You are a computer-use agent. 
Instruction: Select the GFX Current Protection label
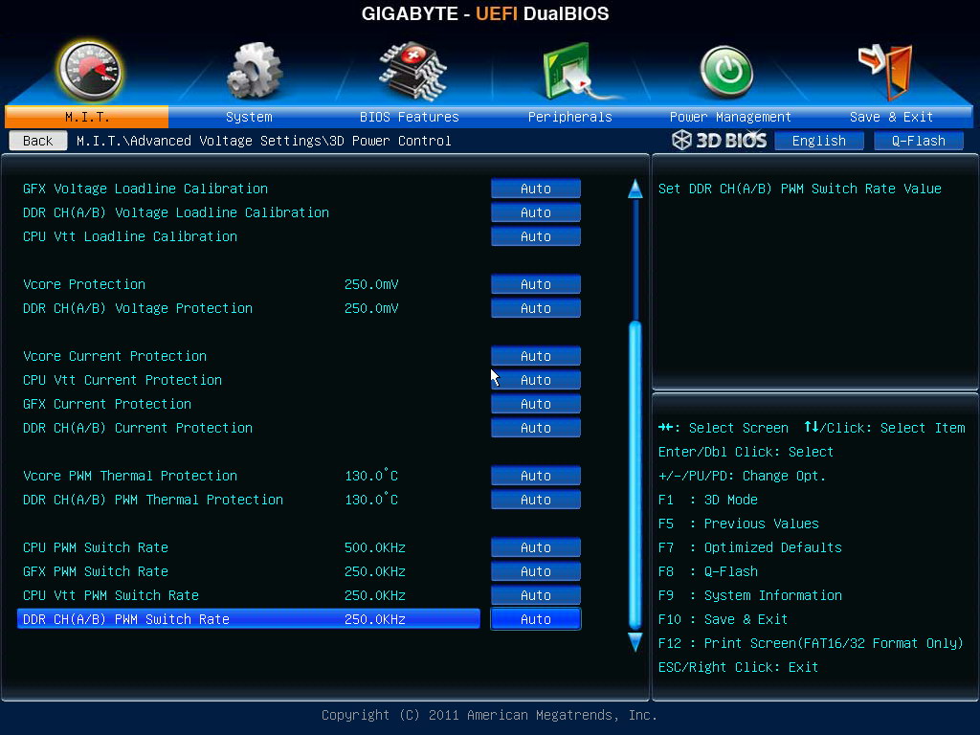click(107, 404)
